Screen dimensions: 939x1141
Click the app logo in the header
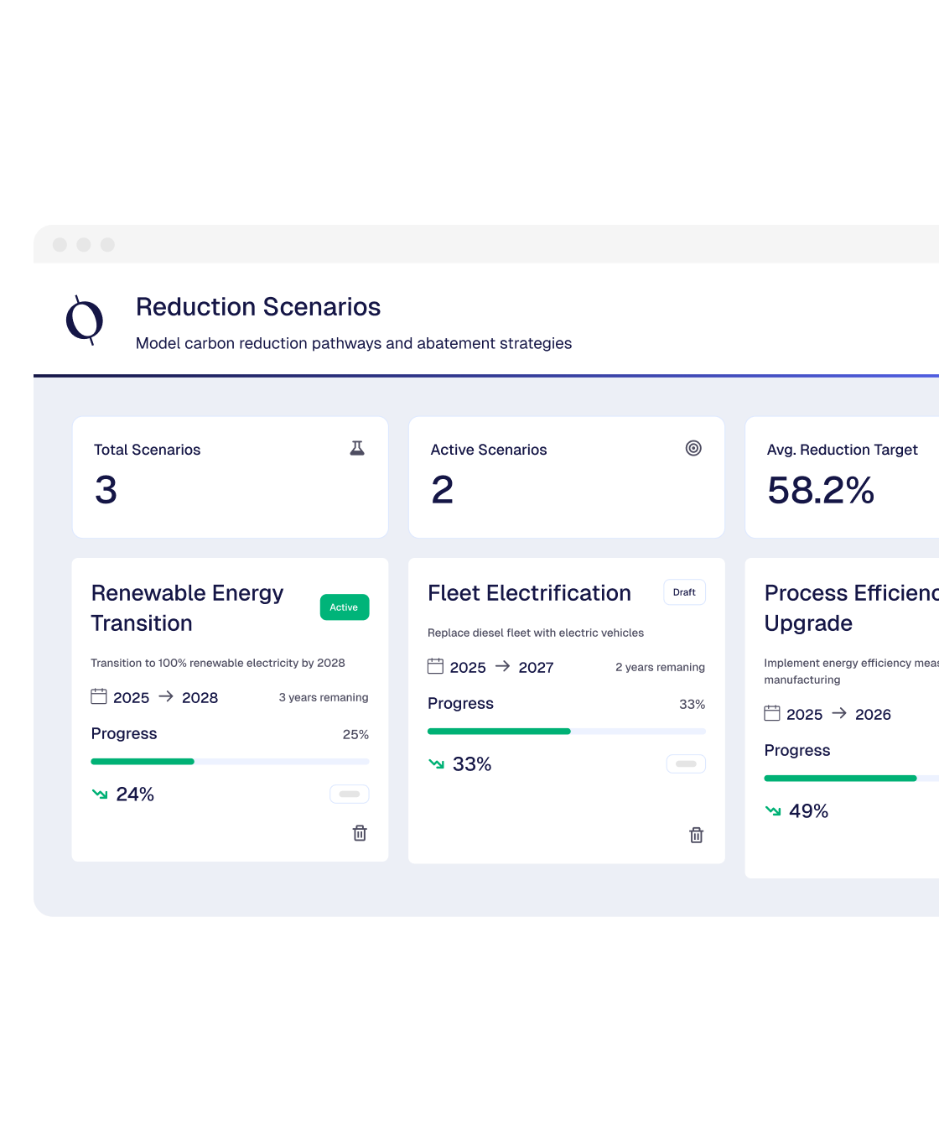[85, 320]
